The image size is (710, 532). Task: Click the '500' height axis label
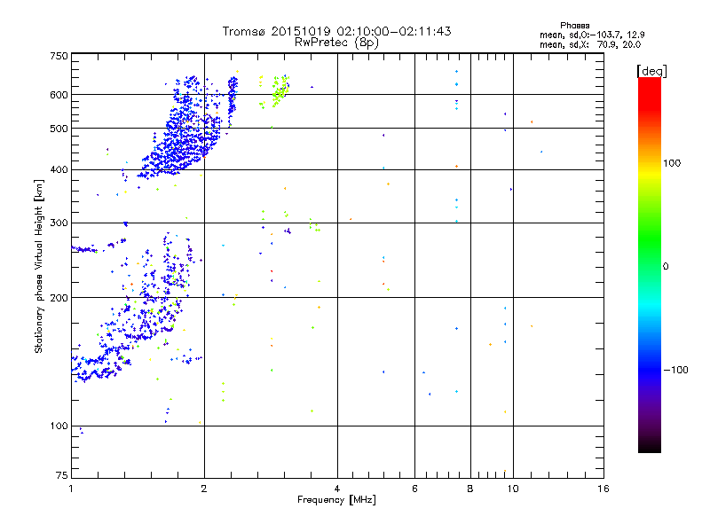(x=59, y=129)
